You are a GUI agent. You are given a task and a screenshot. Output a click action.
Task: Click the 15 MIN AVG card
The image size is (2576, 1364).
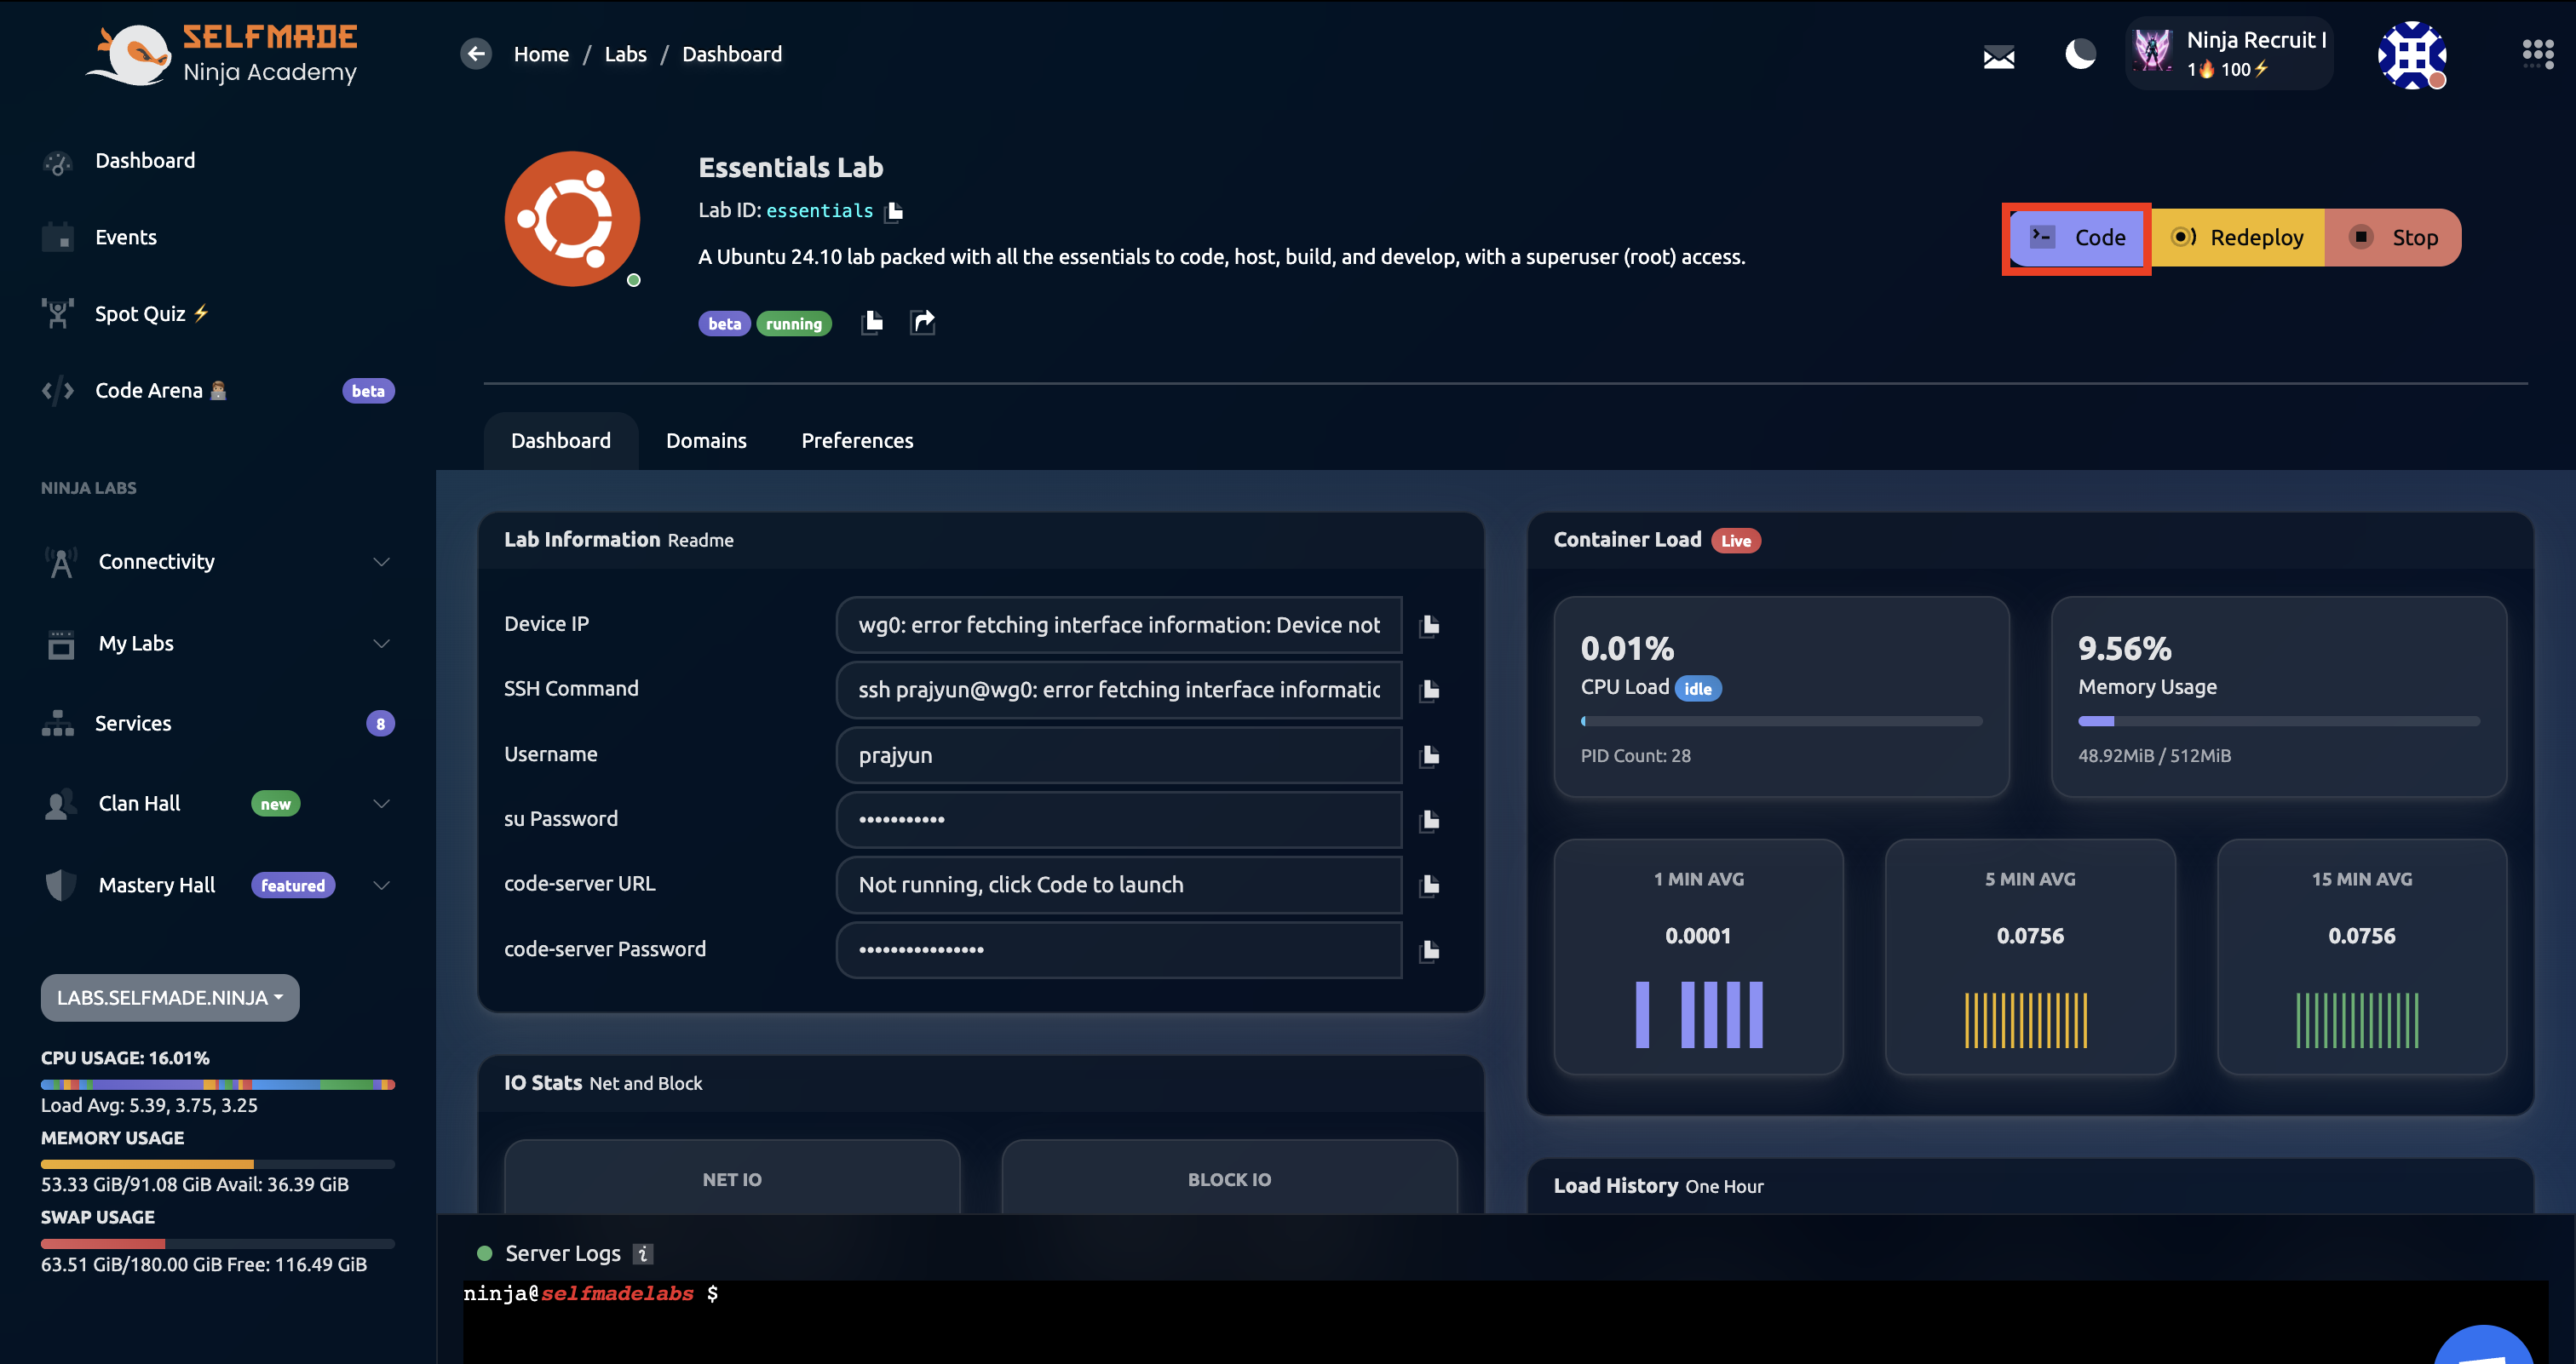(x=2362, y=957)
